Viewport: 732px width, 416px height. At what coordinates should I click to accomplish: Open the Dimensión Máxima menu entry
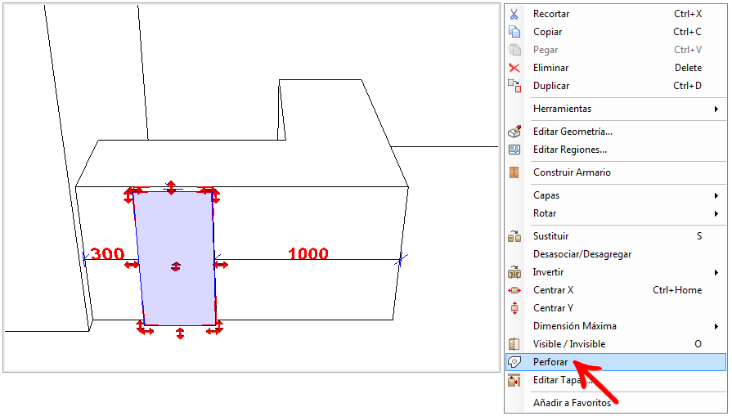616,326
